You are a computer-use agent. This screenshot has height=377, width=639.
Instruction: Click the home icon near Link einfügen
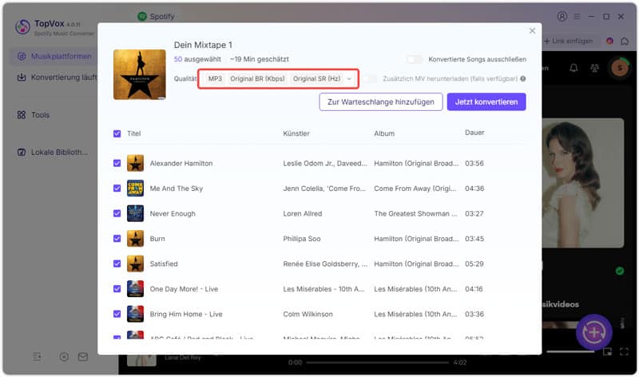click(x=625, y=41)
